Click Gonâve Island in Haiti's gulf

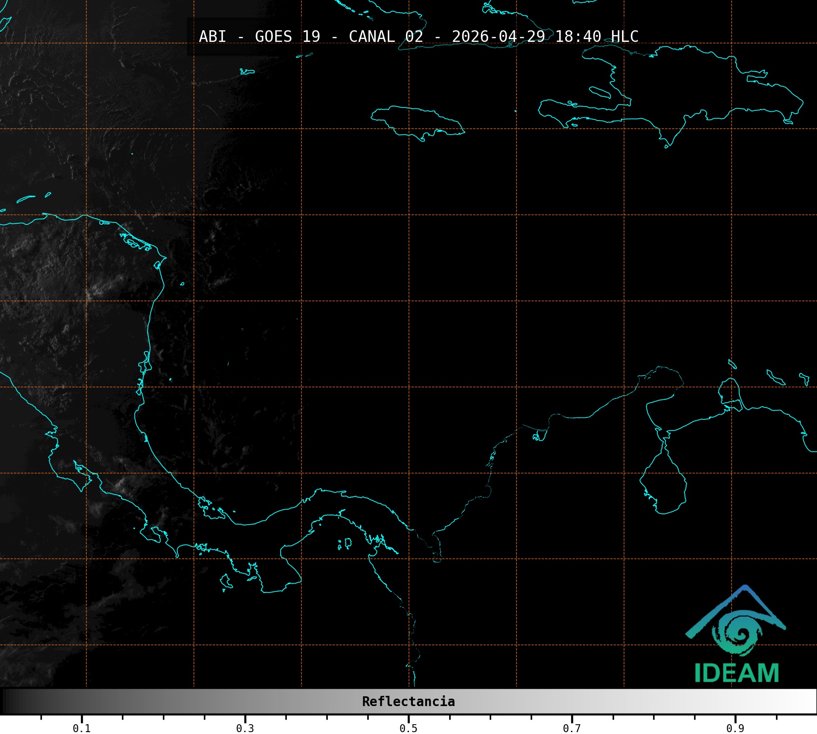click(x=600, y=92)
